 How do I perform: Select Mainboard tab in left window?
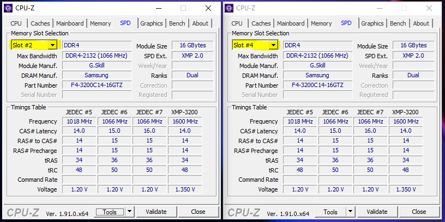(70, 23)
